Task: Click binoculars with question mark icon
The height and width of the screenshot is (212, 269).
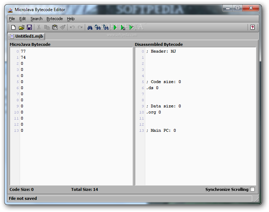Action: point(106,27)
